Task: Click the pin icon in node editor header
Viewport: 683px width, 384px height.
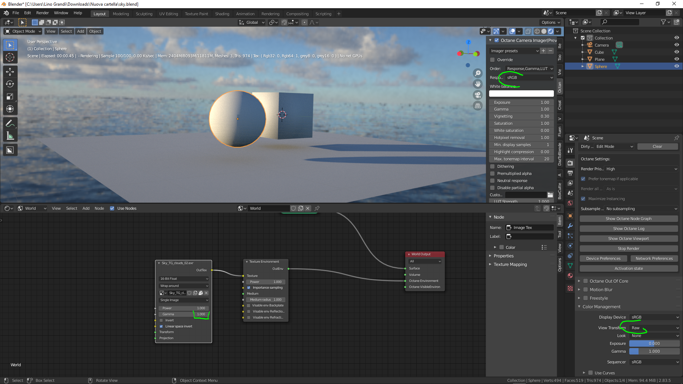Action: [x=317, y=208]
